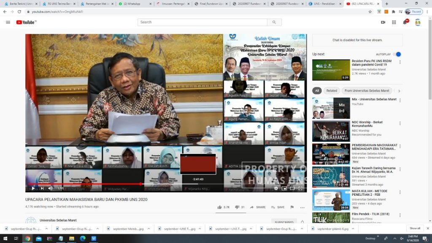This screenshot has height=243, width=432.
Task: Skip to next video in player
Action: (x=43, y=189)
